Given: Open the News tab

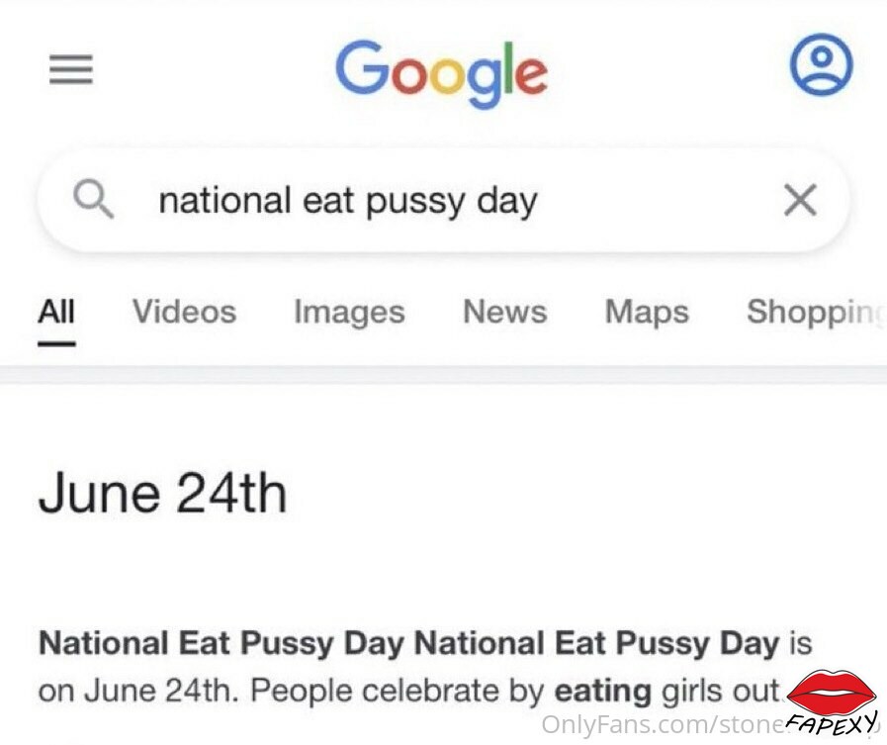Looking at the screenshot, I should pyautogui.click(x=504, y=312).
